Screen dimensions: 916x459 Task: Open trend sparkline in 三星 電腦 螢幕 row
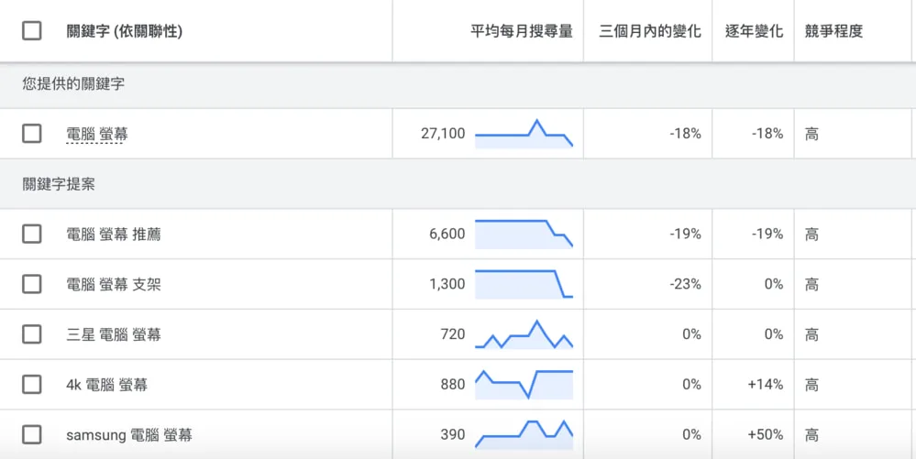(x=524, y=334)
